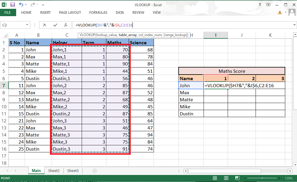Customize the Quick Access Toolbar dropdown
Screen dimensions: 297x182
point(43,5)
